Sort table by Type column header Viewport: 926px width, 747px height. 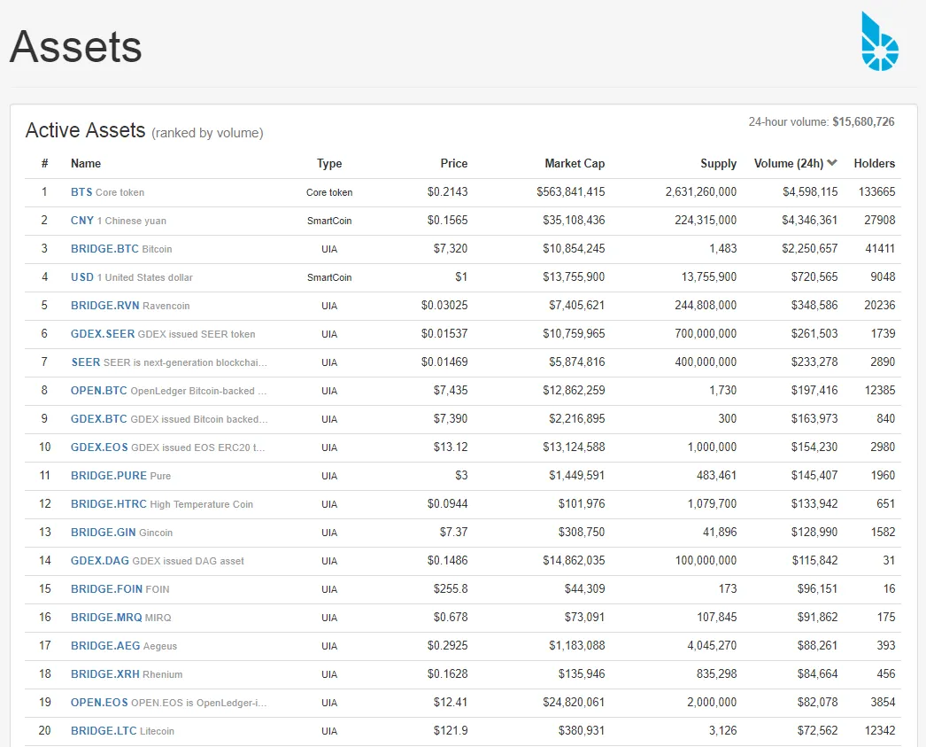(329, 164)
